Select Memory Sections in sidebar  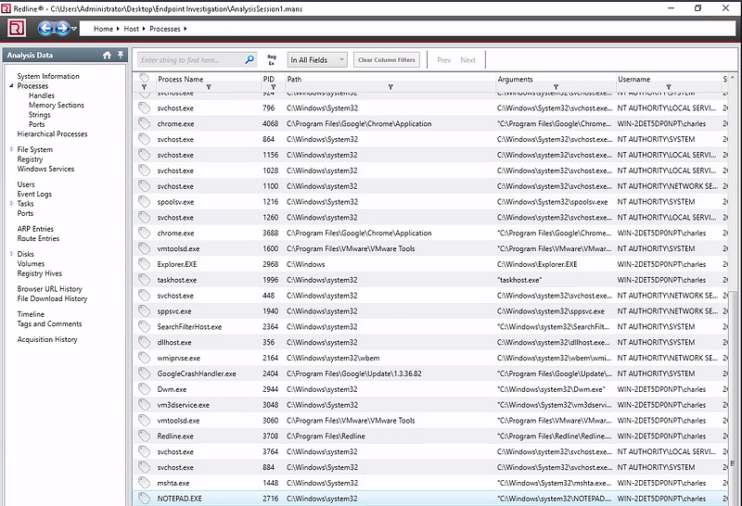point(57,105)
